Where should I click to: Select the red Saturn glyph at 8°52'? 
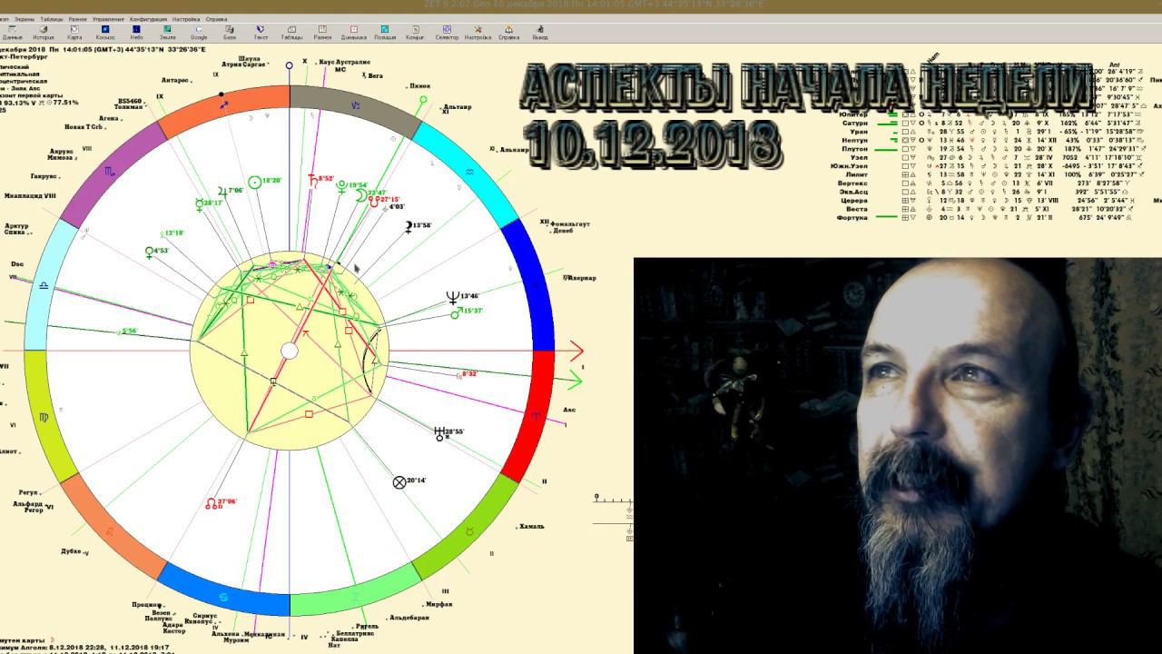[314, 180]
